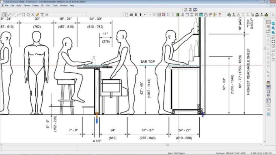Screen dimensions: 276x155
Task: Select the circle drawing tool
Action: (28, 15)
